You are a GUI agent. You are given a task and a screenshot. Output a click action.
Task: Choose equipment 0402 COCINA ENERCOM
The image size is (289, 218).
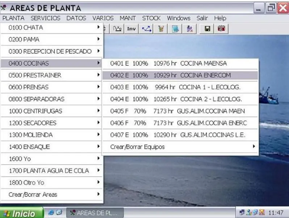tap(180, 75)
